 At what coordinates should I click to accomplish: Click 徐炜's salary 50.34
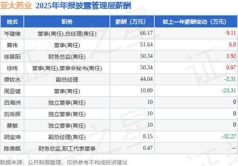[146, 67]
